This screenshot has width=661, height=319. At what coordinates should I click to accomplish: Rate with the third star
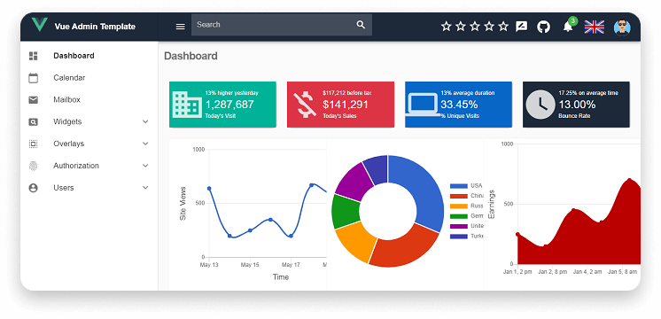pyautogui.click(x=475, y=27)
